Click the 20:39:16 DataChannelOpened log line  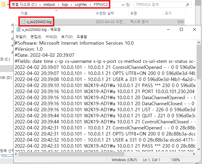(105, 98)
